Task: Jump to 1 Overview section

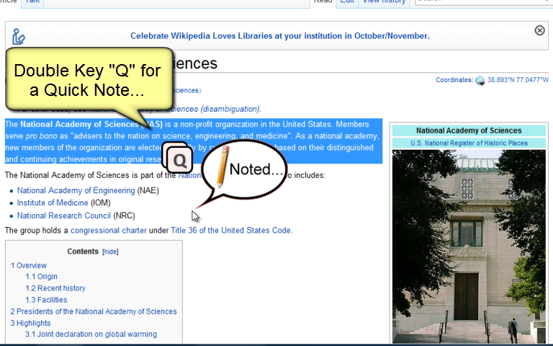Action: coord(29,265)
